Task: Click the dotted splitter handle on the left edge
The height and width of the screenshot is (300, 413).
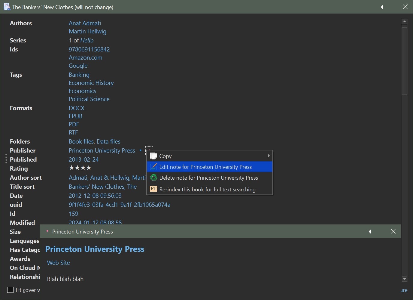Action: pos(6,159)
